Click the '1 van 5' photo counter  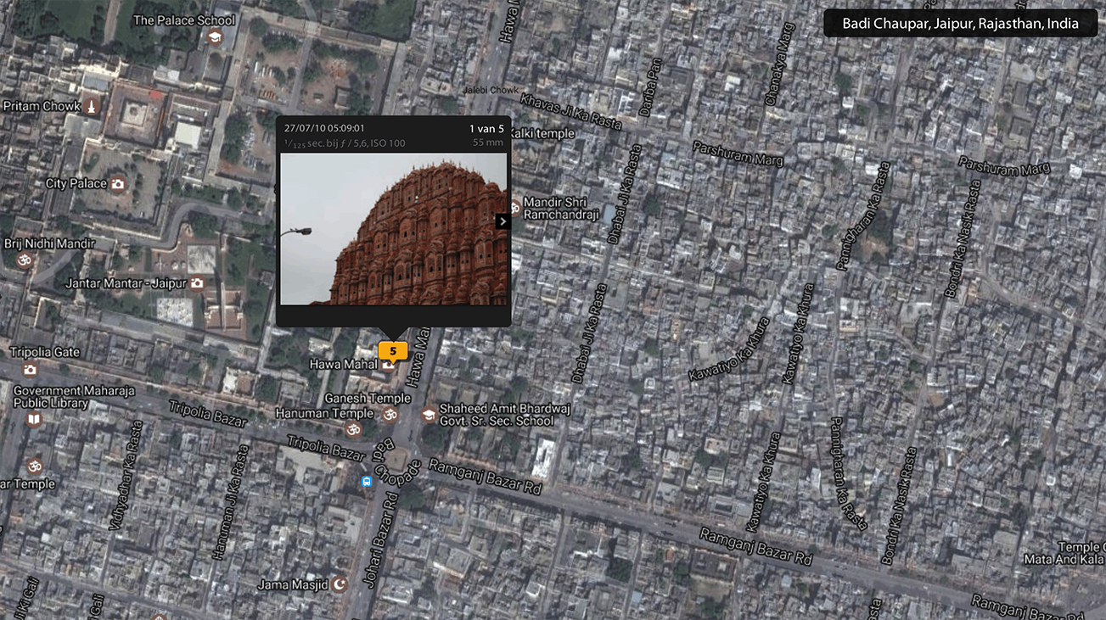486,129
